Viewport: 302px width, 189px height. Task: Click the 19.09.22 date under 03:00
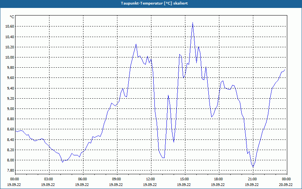(x=48, y=184)
